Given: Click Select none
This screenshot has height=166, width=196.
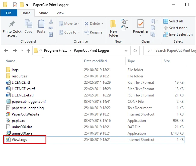Looking at the screenshot, I should [175, 28].
